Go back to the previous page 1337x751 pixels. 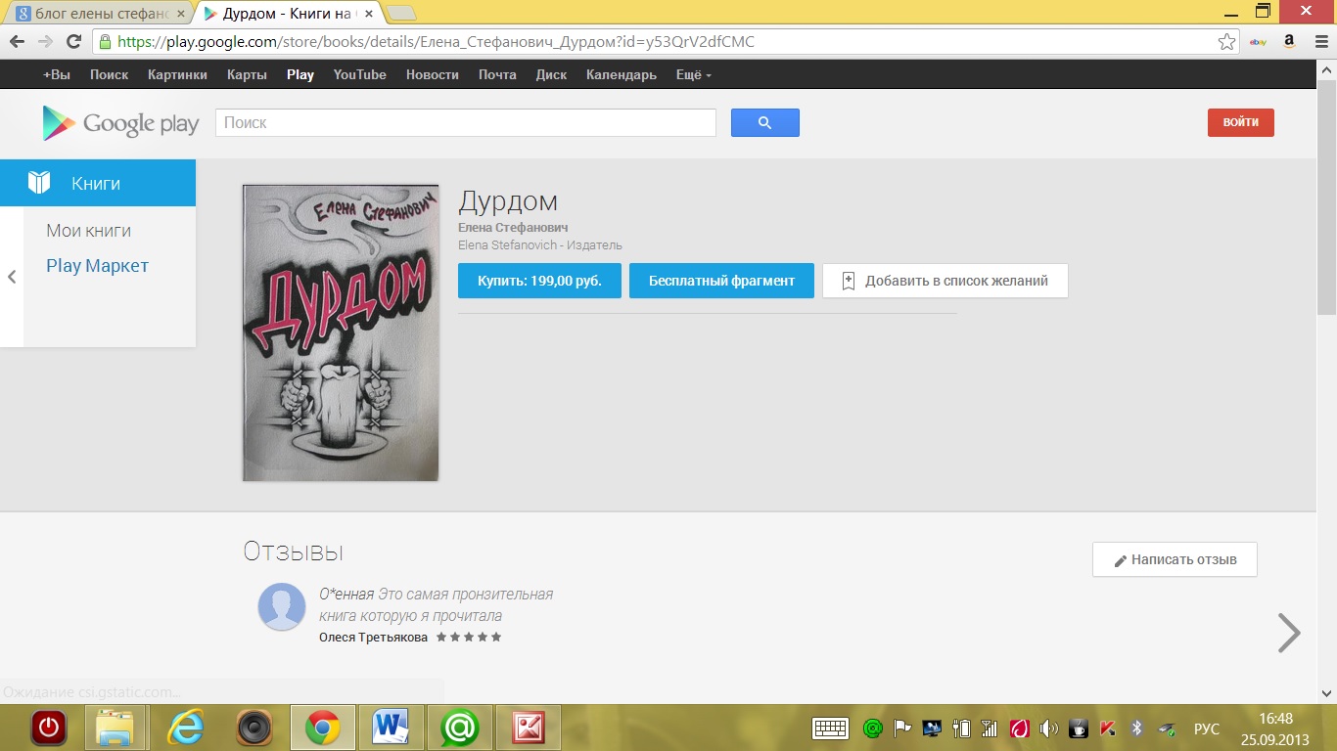click(17, 42)
